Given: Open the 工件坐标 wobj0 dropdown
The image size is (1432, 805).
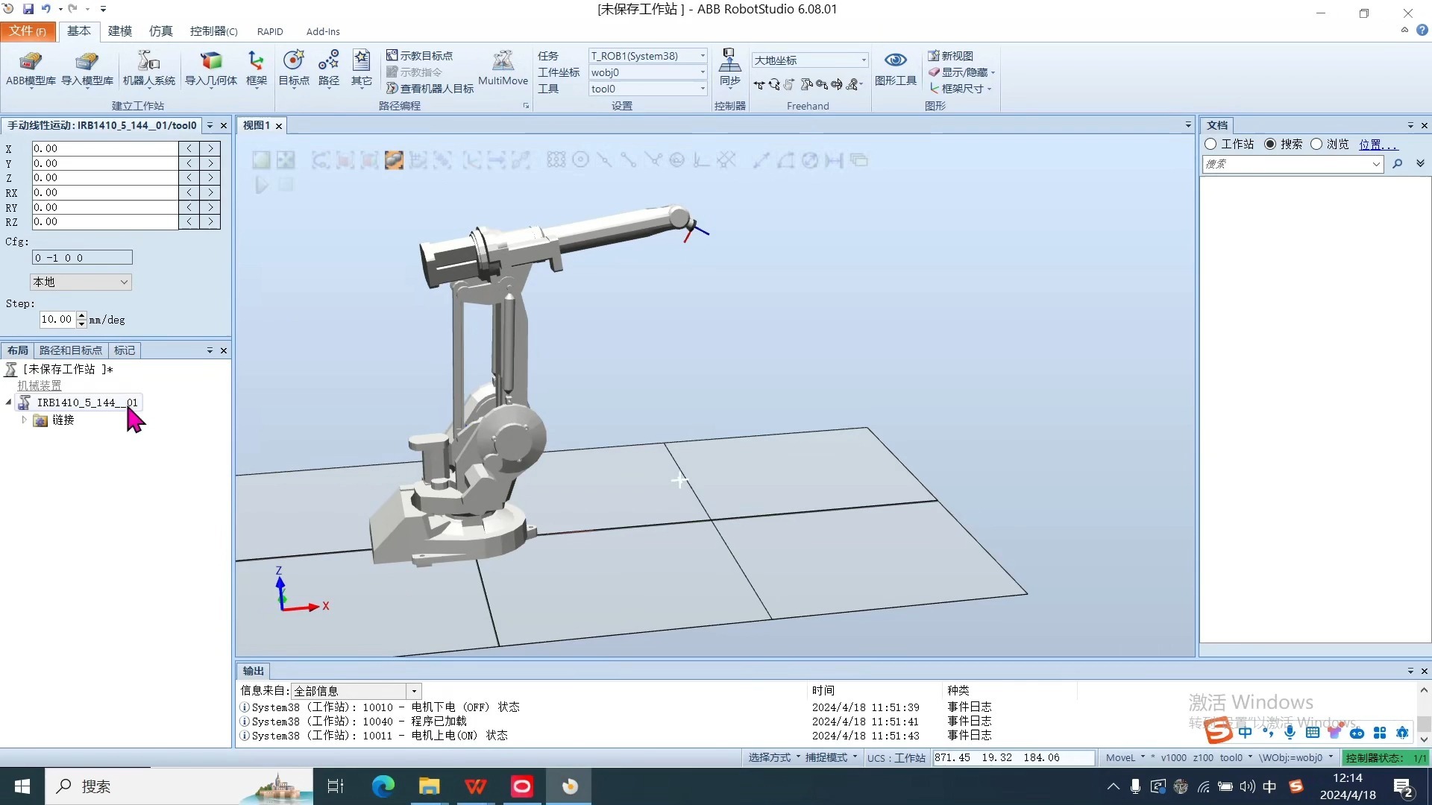Looking at the screenshot, I should [x=703, y=72].
